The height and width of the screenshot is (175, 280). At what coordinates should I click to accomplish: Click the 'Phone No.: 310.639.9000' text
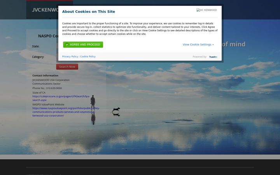[47, 88]
